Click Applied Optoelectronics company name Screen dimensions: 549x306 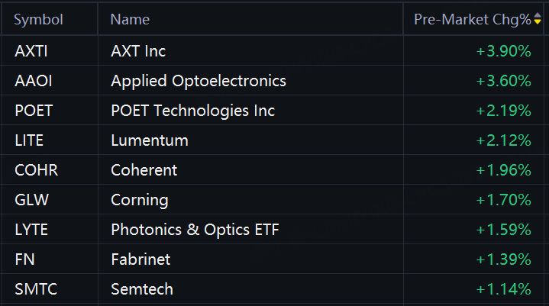[x=199, y=81]
